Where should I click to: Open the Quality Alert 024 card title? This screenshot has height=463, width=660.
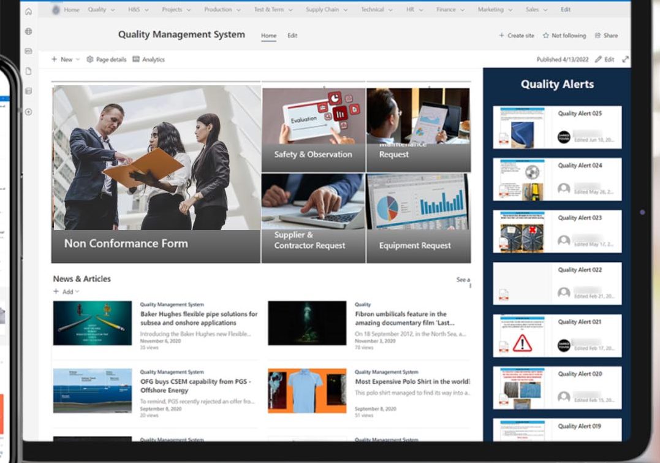[x=580, y=166]
